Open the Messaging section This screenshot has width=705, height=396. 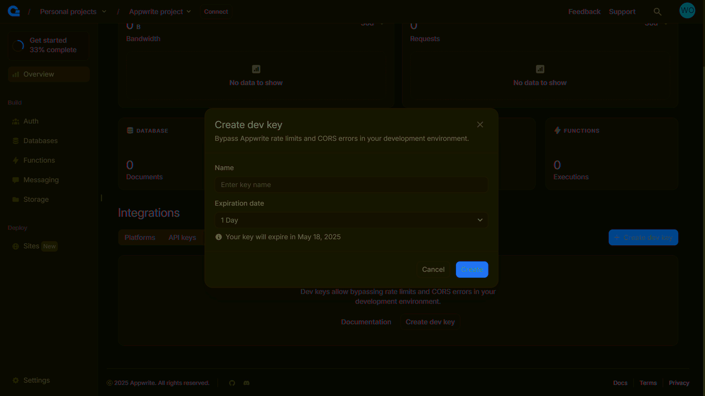click(x=41, y=179)
